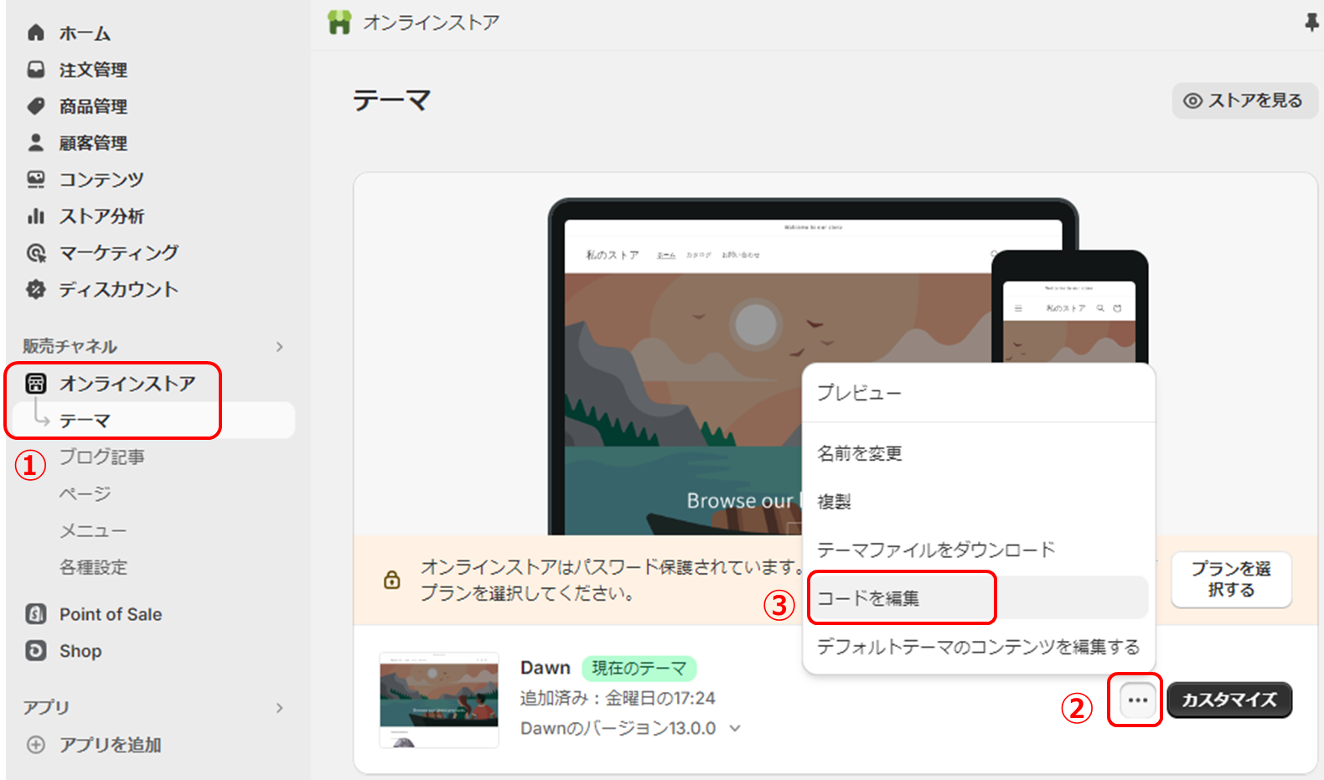Click the lock icon in password banner
Viewport: 1324px width, 780px height.
click(x=391, y=580)
